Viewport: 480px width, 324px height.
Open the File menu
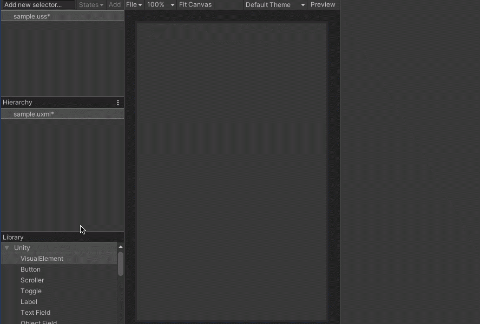[x=134, y=5]
